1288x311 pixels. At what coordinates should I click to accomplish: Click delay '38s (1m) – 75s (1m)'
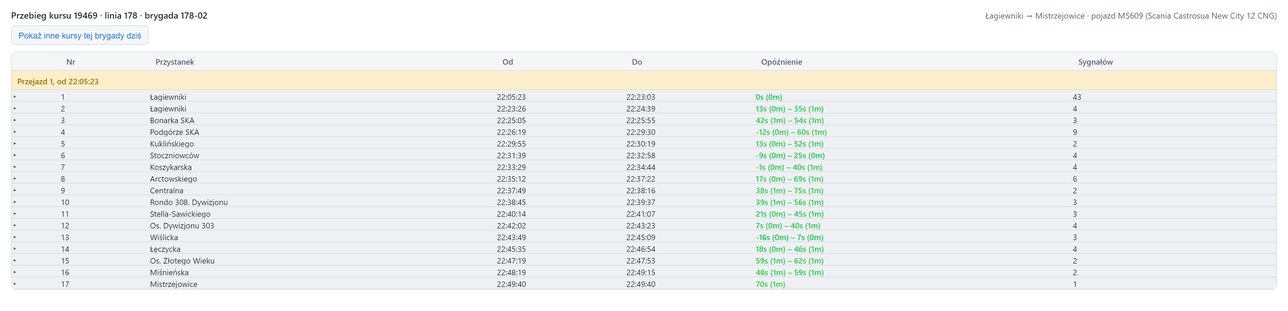point(789,191)
